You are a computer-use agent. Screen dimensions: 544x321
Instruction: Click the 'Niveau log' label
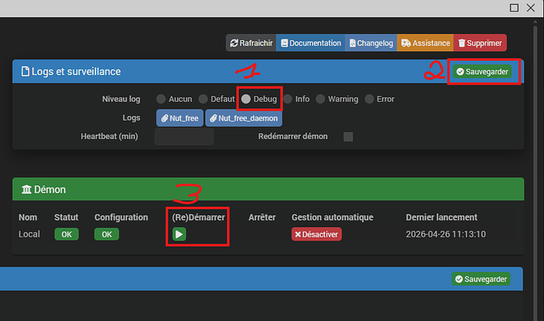pyautogui.click(x=121, y=99)
